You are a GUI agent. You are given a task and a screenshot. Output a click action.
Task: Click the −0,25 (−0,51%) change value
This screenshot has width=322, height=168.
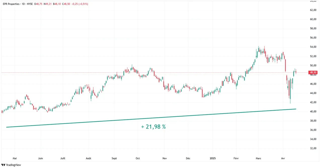[80, 4]
